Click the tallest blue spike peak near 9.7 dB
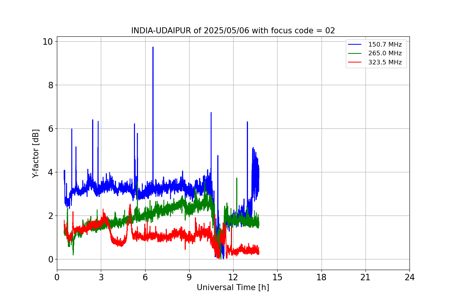 coord(153,47)
